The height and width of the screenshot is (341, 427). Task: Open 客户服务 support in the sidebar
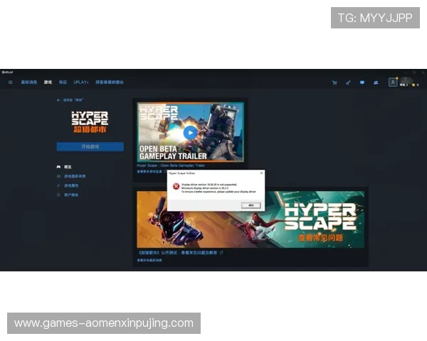pos(72,195)
